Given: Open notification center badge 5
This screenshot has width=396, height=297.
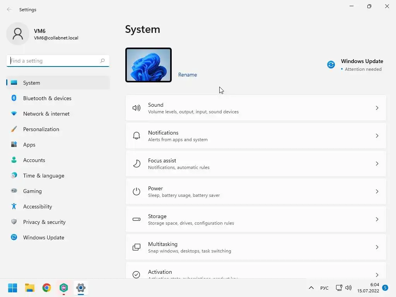Looking at the screenshot, I should click(x=385, y=288).
